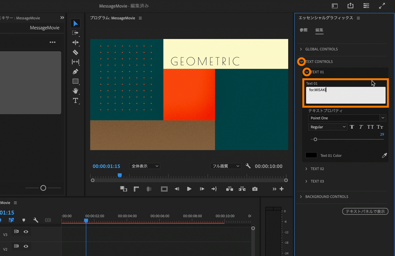This screenshot has height=256, width=395.
Task: Toggle V2 track output eye icon
Action: (x=26, y=246)
